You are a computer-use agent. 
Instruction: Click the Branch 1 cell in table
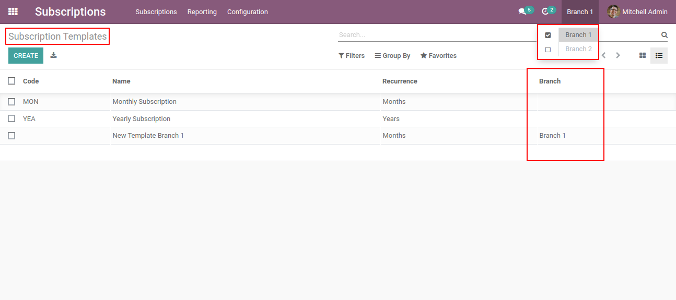(553, 136)
